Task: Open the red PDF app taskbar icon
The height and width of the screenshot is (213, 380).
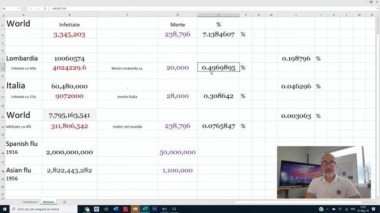Action: (x=125, y=209)
